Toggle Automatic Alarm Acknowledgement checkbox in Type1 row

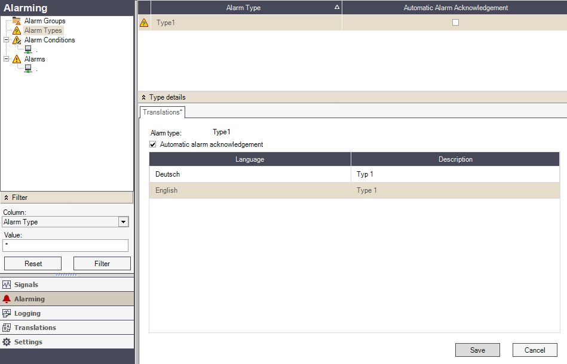click(455, 23)
